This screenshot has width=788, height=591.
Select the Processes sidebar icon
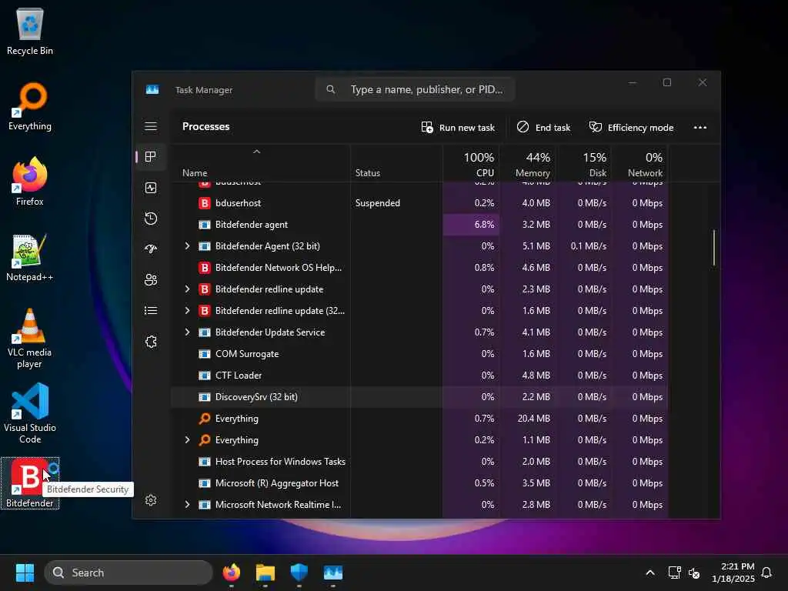[151, 156]
